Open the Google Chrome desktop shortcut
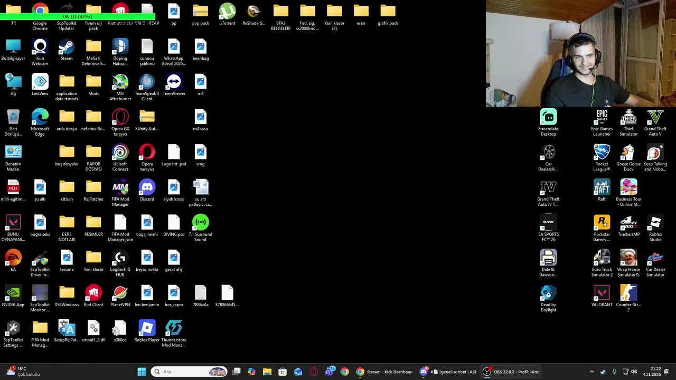Viewport: 676px width, 380px height. click(40, 16)
